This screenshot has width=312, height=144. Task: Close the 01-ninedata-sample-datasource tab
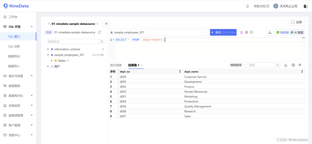pyautogui.click(x=97, y=24)
